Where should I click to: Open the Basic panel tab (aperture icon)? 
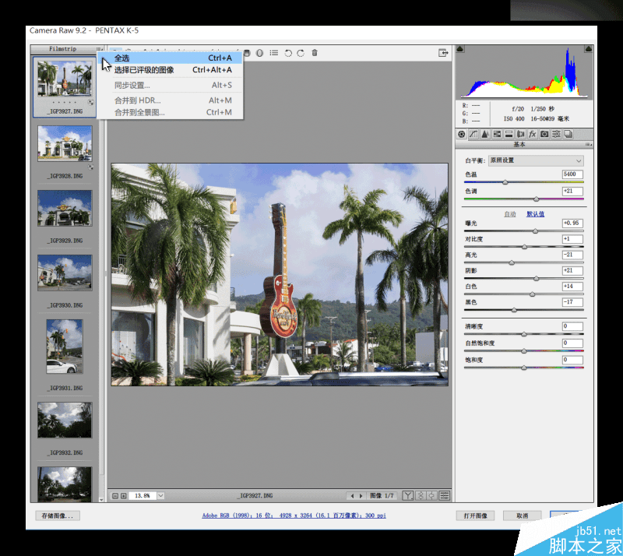461,135
